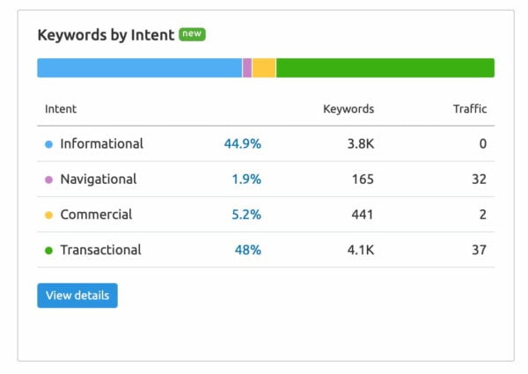Image resolution: width=528 pixels, height=374 pixels.
Task: Click the green Transactional dot icon
Action: [48, 250]
